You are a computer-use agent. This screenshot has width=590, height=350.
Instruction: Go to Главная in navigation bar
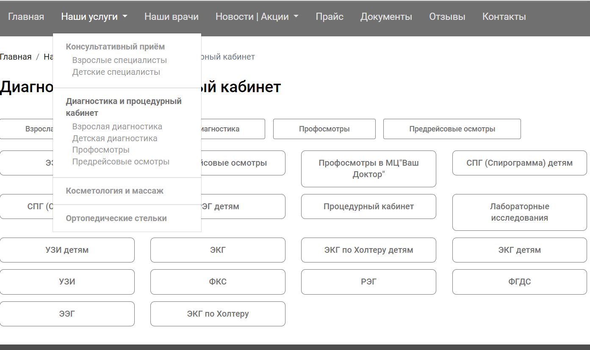click(x=26, y=17)
